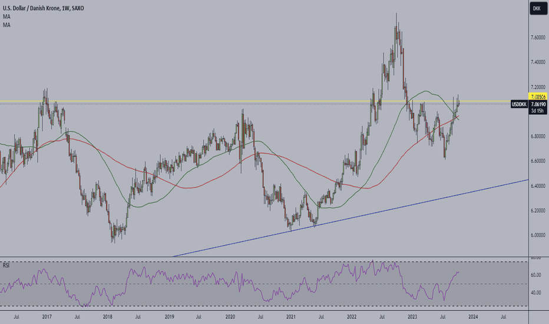Click the 2024 time axis label
Viewport: 549px width, 324px height.
click(x=473, y=317)
